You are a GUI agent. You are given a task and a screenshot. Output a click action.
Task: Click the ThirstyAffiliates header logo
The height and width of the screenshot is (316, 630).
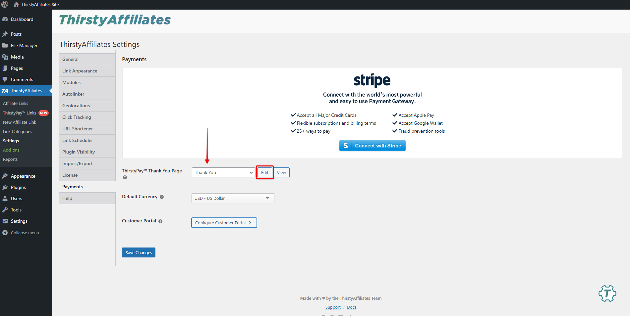coord(115,20)
